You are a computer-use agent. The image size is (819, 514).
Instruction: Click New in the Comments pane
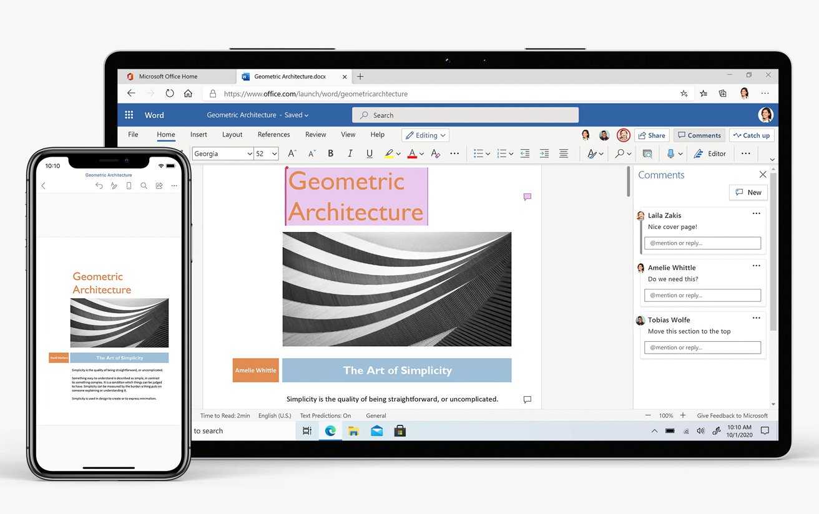pos(748,193)
